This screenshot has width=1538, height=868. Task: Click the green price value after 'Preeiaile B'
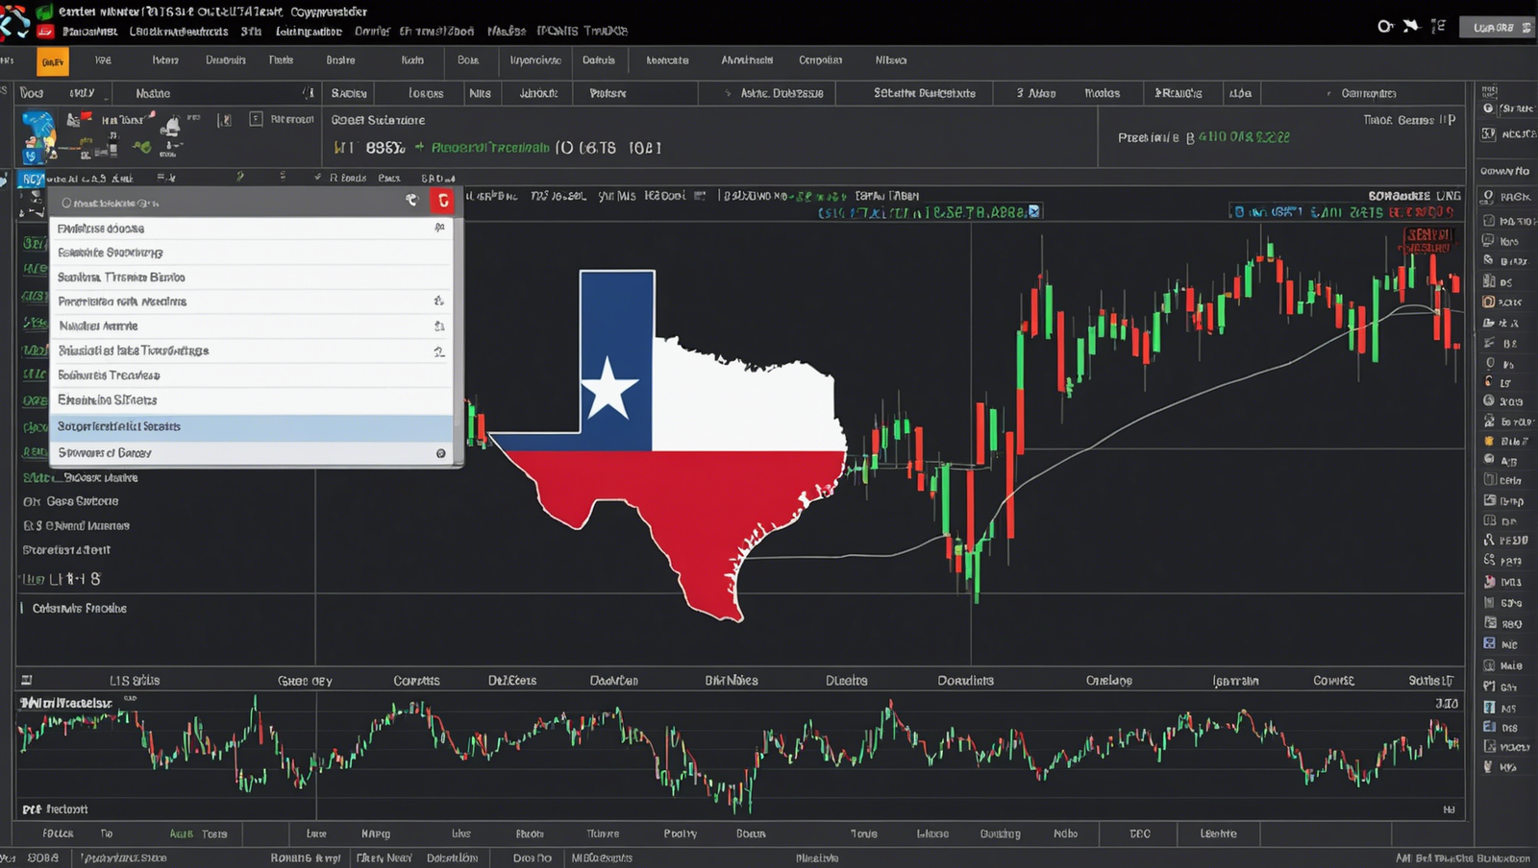click(1244, 137)
